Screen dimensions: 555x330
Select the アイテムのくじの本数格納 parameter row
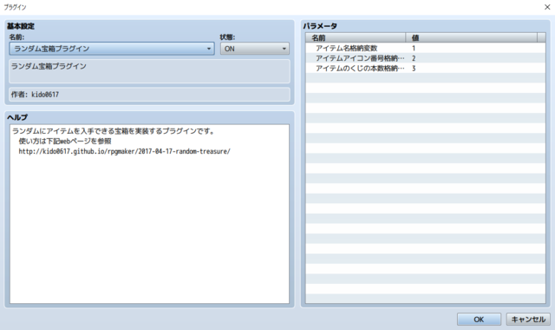point(426,68)
